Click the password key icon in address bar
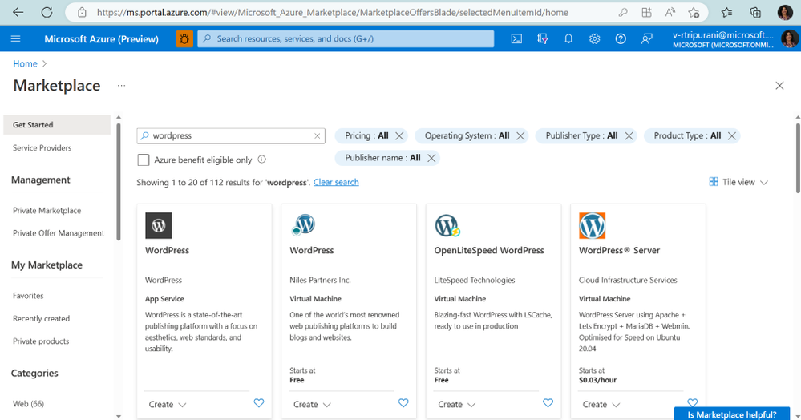Viewport: 801px width, 420px height. click(x=623, y=12)
